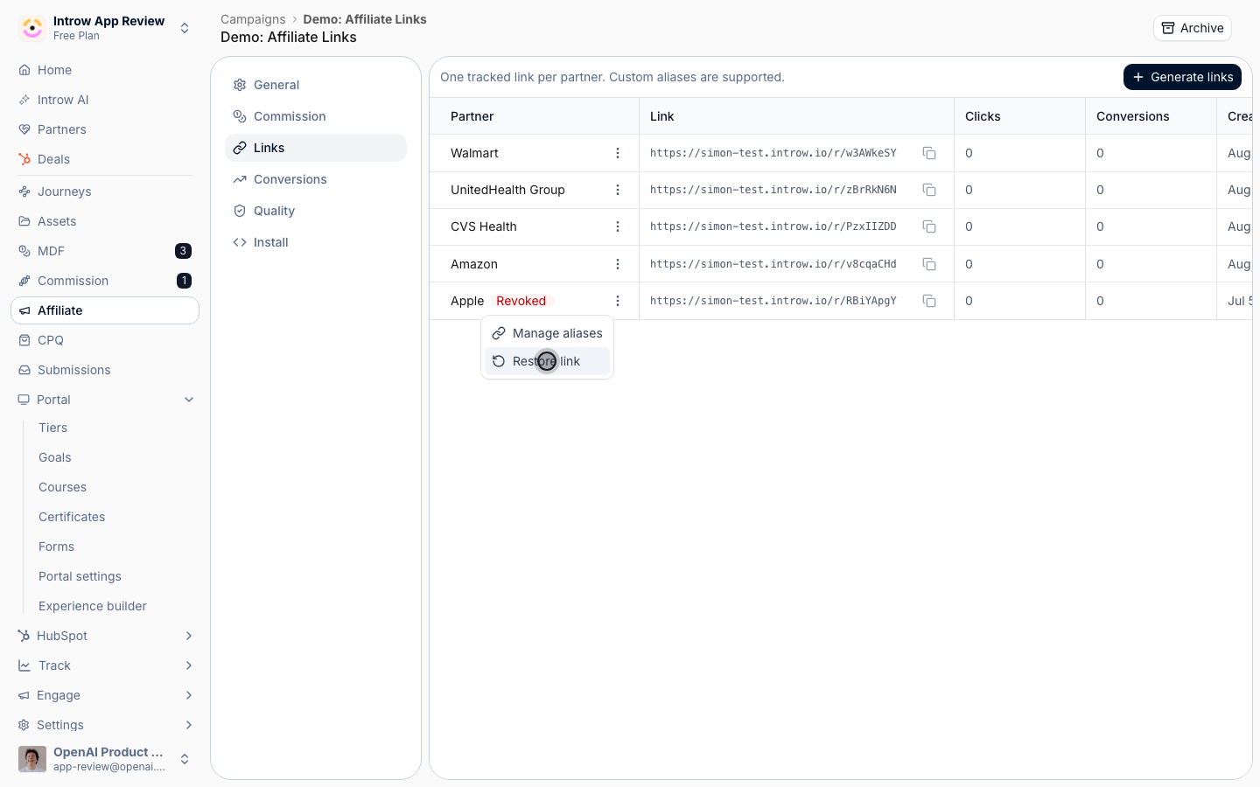
Task: Open Journeys in sidebar
Action: pyautogui.click(x=105, y=192)
